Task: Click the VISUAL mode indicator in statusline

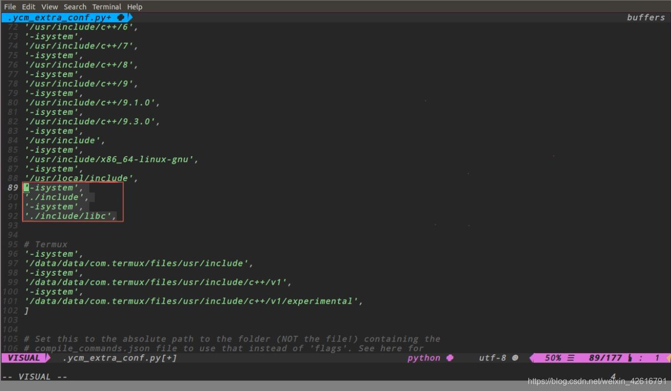Action: (x=24, y=358)
